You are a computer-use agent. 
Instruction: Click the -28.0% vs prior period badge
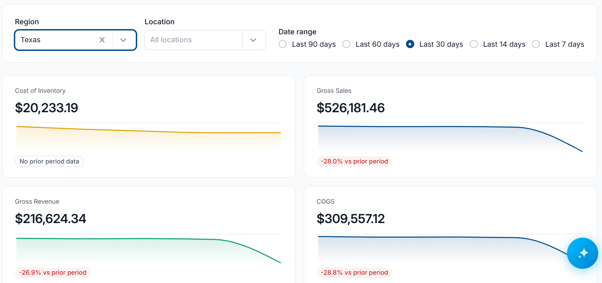tap(354, 161)
